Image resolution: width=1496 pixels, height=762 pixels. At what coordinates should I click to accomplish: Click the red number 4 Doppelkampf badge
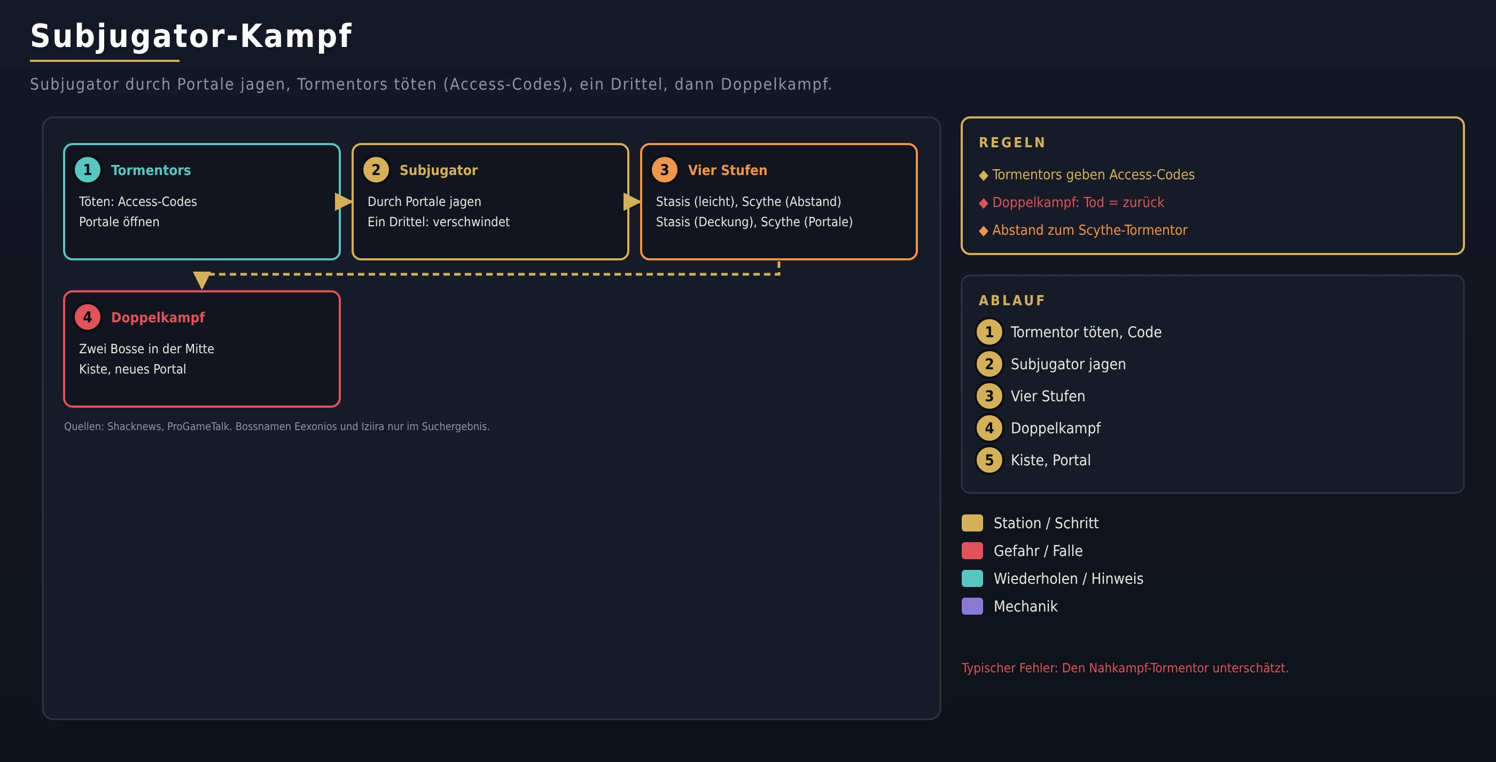point(88,317)
